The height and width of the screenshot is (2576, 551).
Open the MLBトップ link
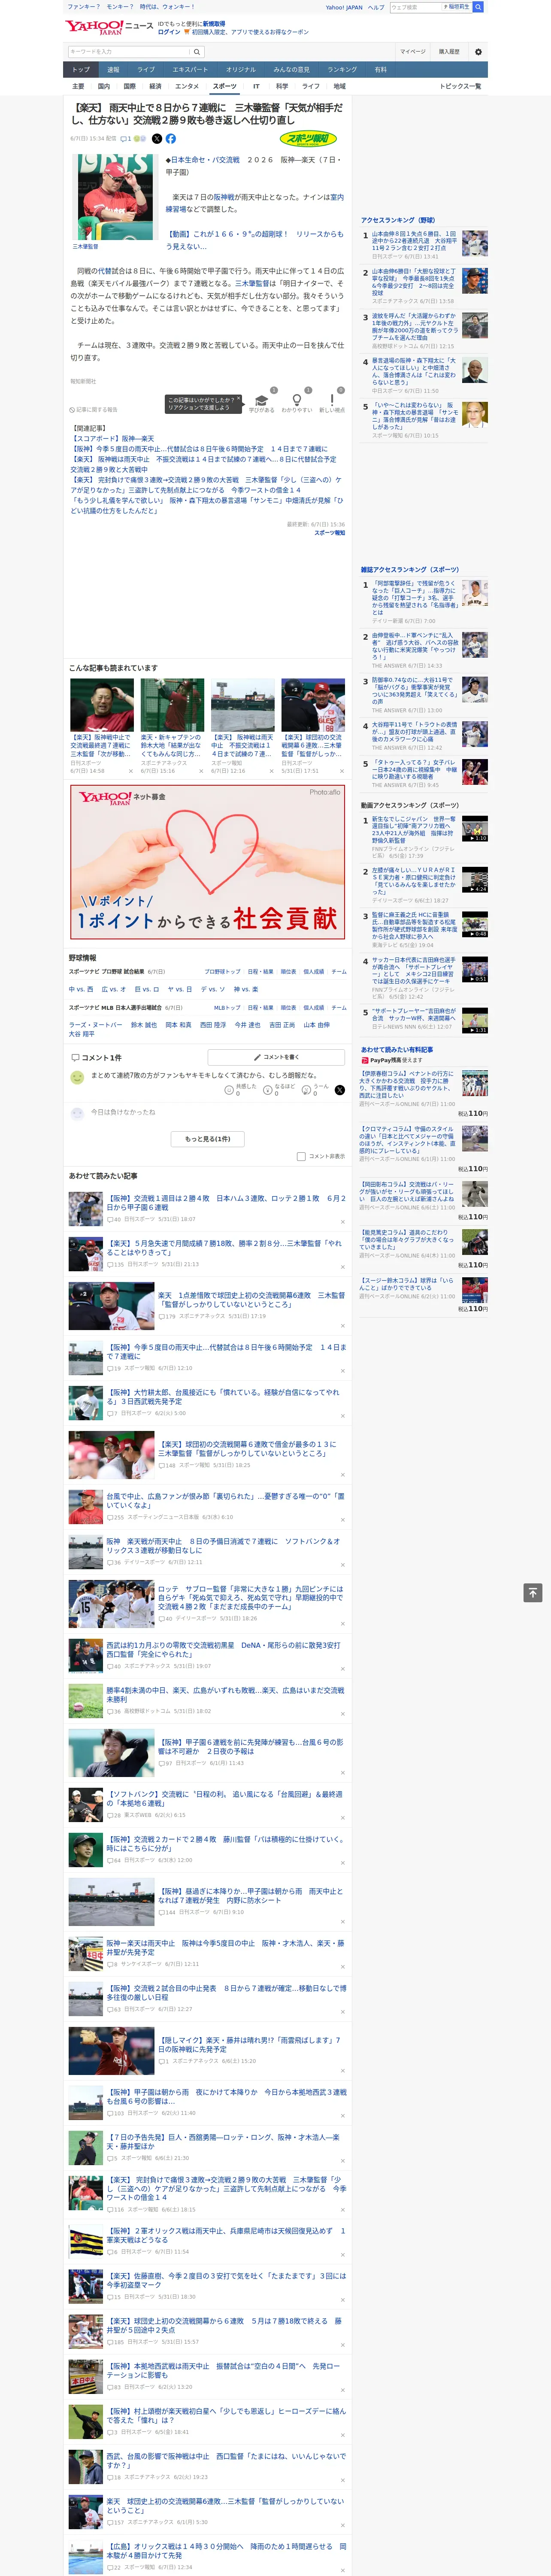coord(227,1008)
